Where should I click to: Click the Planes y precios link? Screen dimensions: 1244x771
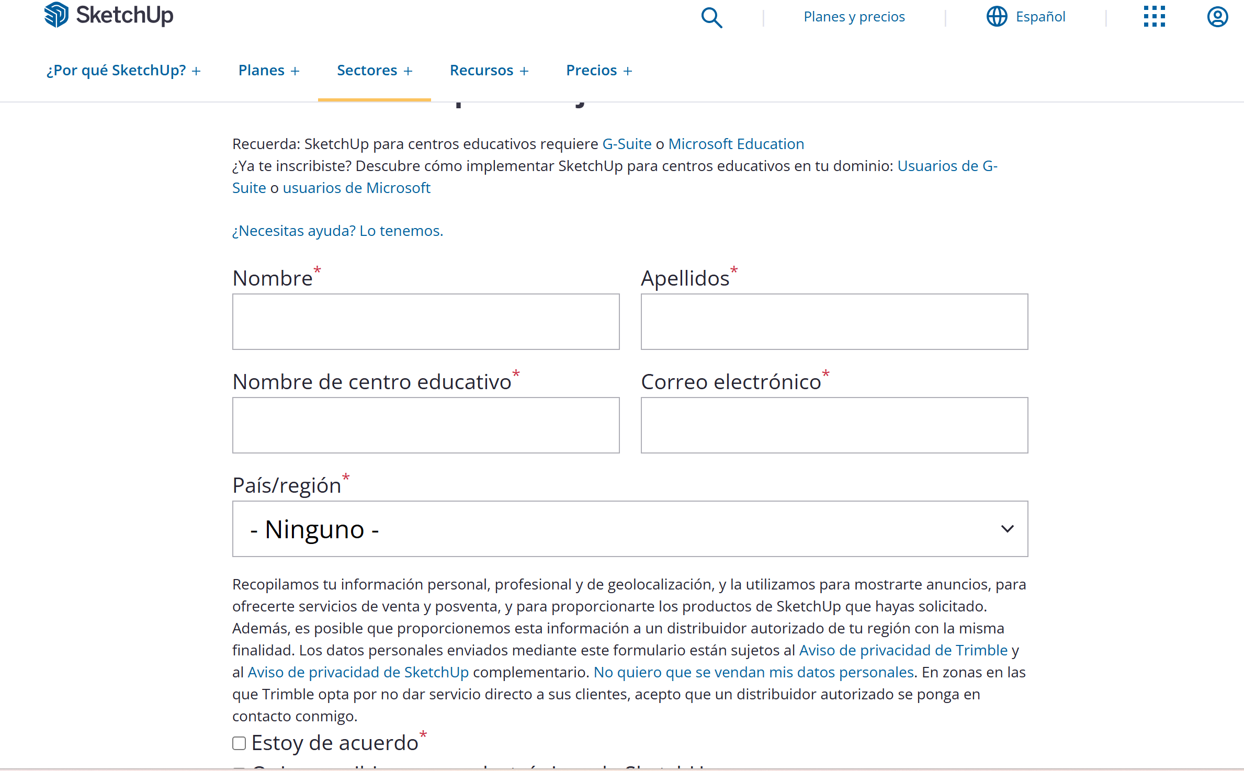click(854, 17)
